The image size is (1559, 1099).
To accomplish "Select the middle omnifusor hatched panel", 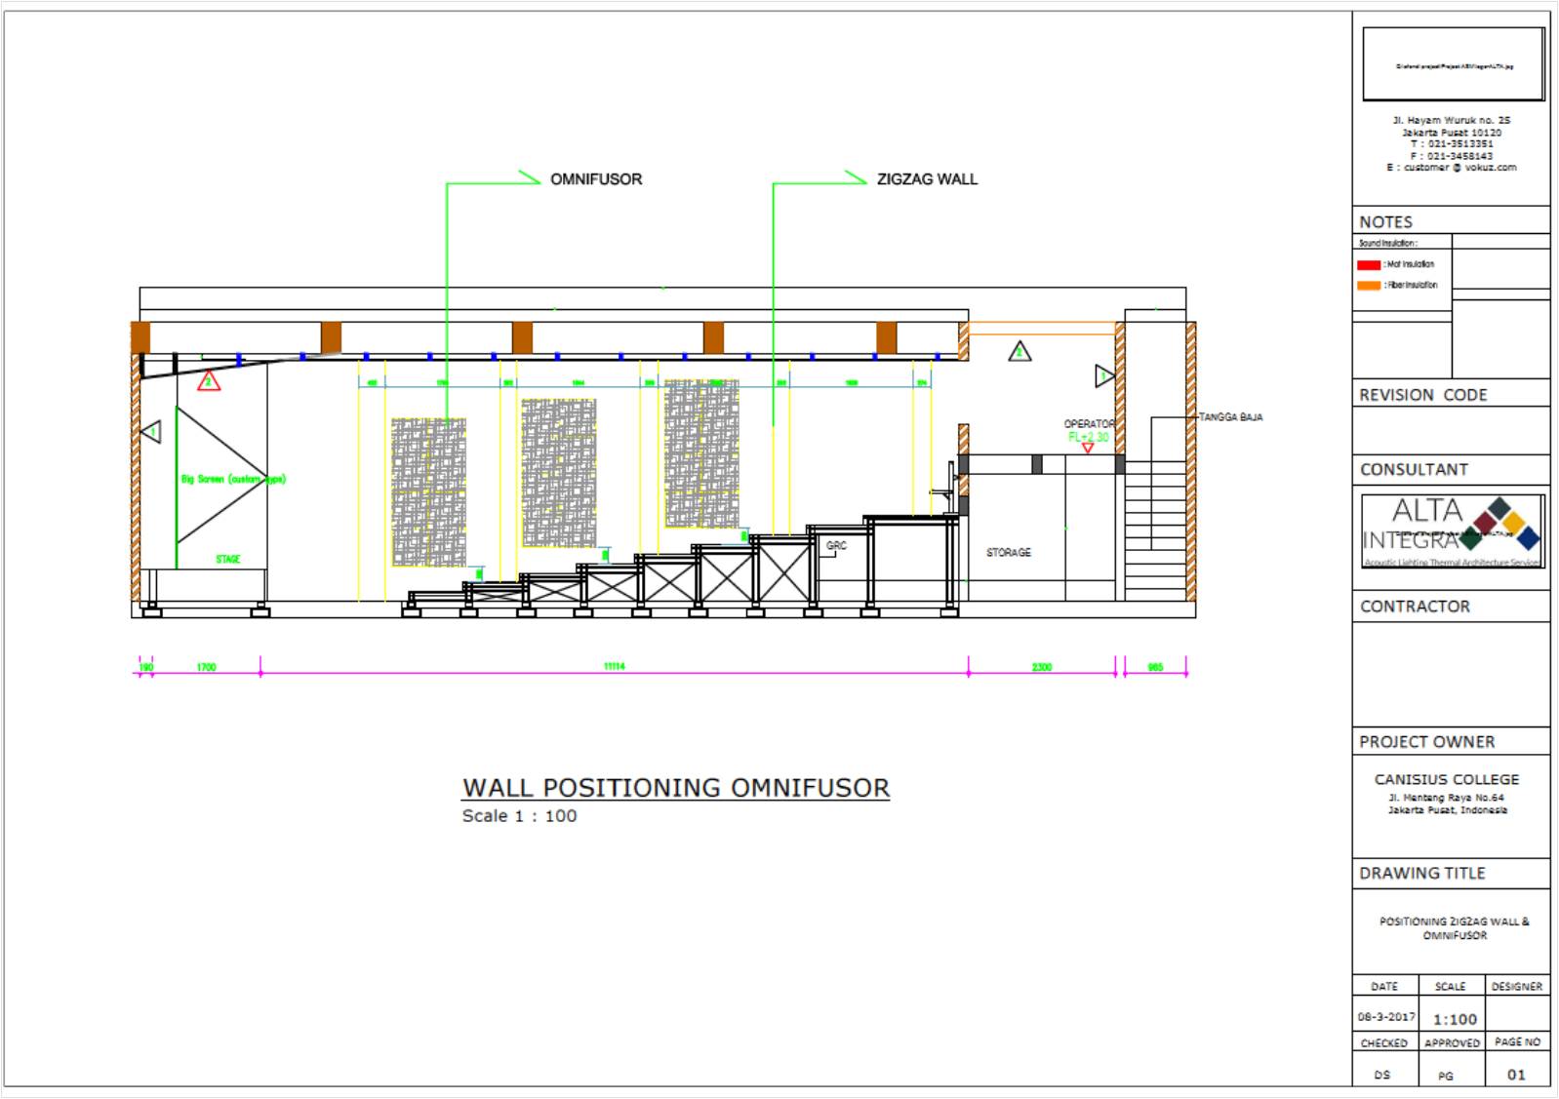I will (x=558, y=472).
